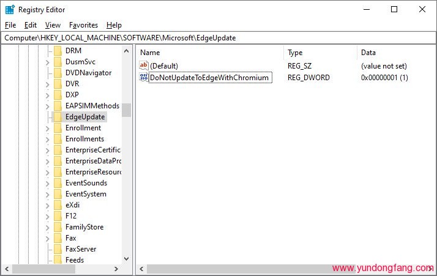Click the REG_DWORD type cell
Screen dimensions: 437x276
[308, 78]
